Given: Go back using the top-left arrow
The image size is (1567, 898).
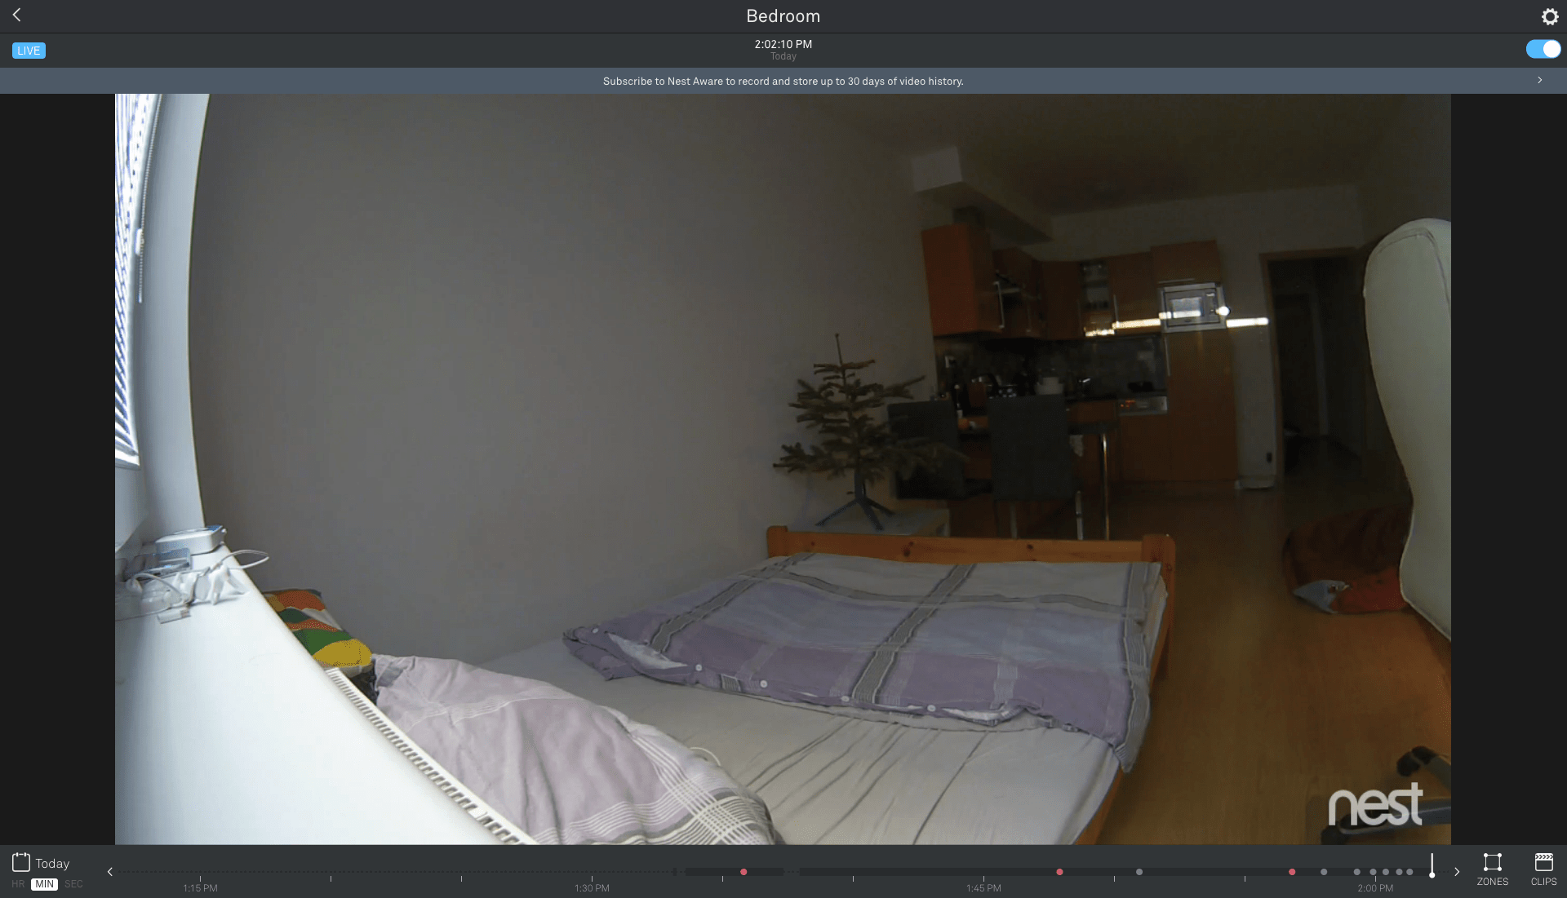Looking at the screenshot, I should (x=16, y=15).
